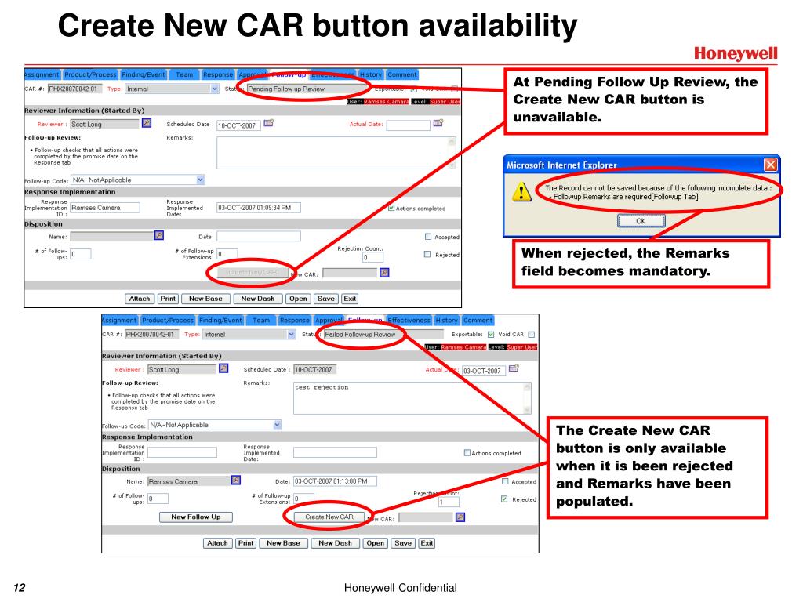
Task: Uncheck Rejected checkbox in lower form
Action: (504, 499)
